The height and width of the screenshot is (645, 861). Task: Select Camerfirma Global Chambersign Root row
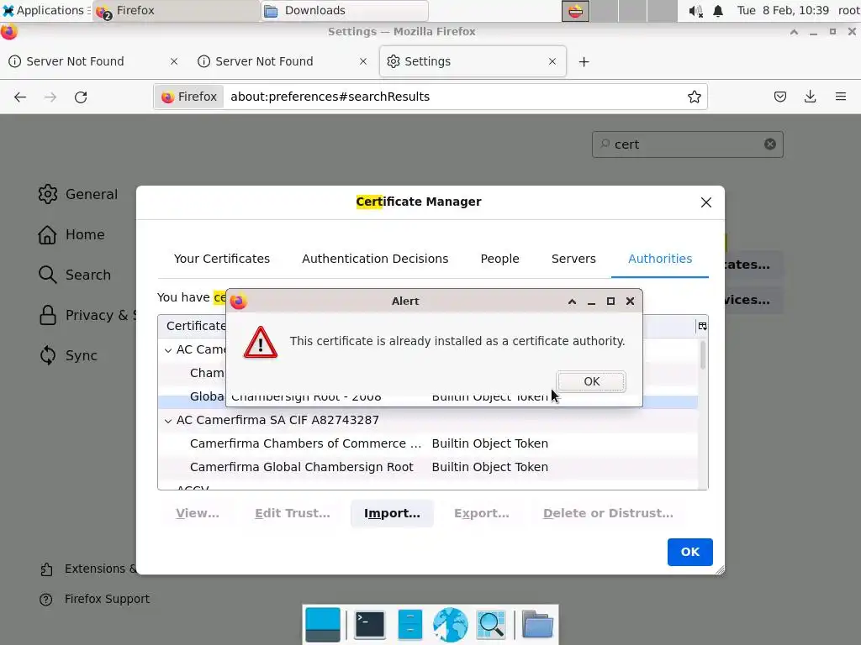click(x=428, y=467)
